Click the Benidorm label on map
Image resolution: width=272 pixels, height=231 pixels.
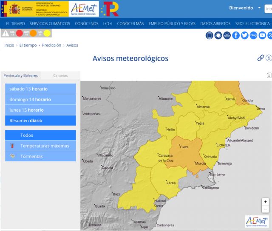tap(252, 128)
